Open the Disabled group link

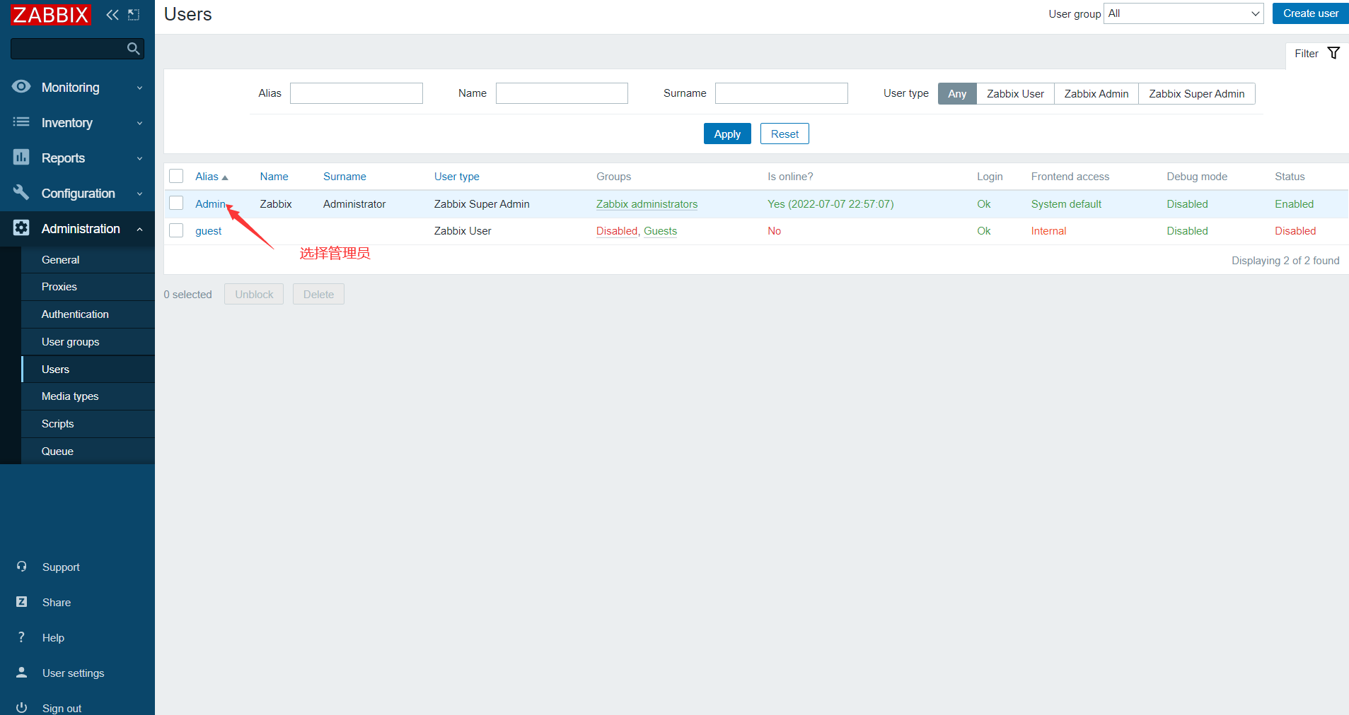point(617,231)
